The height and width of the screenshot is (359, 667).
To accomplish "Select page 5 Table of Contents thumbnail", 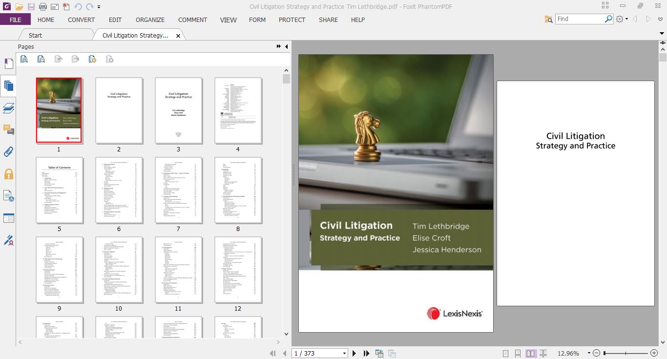I will click(59, 190).
